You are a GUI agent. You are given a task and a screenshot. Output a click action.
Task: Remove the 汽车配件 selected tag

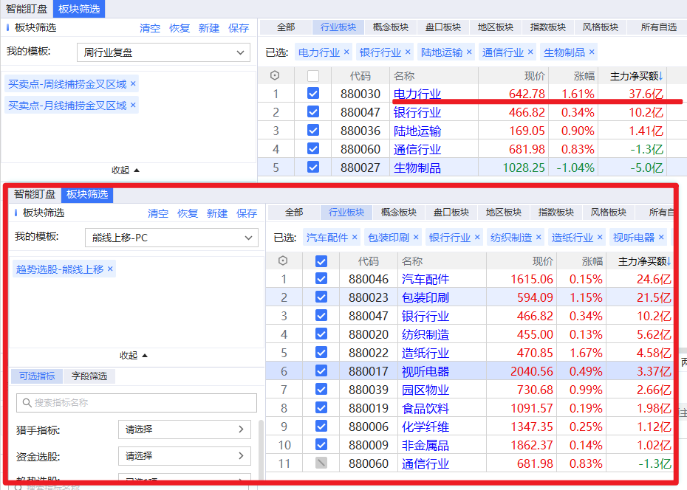pos(355,238)
